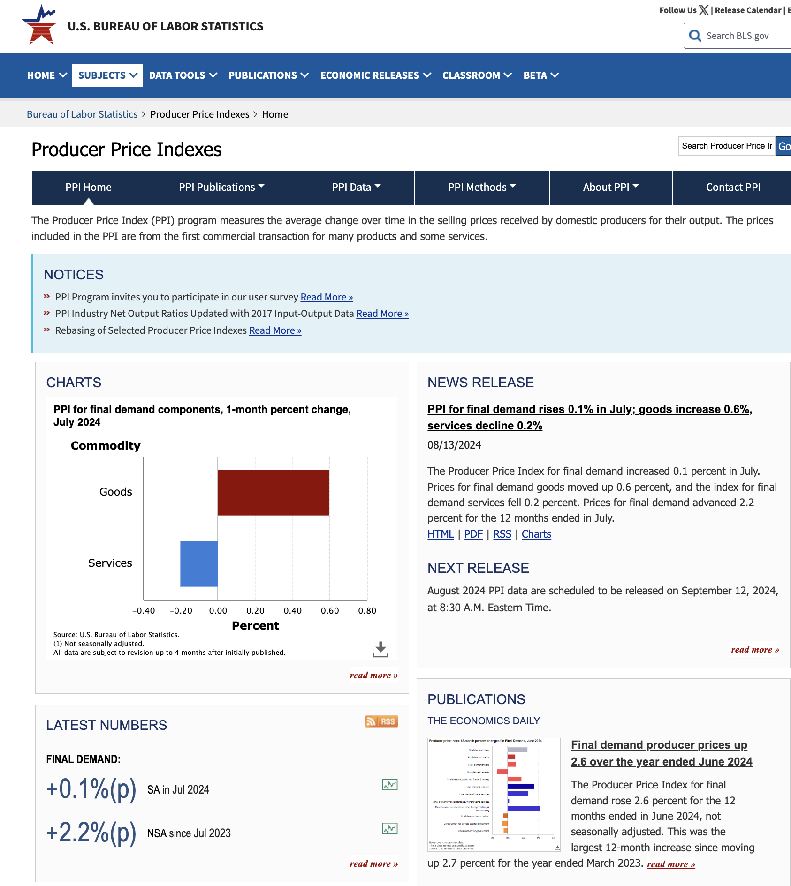Click the red Goods bar in chart

(273, 493)
